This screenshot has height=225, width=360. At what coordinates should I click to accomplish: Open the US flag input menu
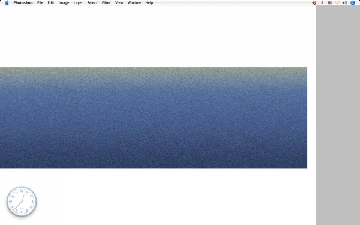329,3
